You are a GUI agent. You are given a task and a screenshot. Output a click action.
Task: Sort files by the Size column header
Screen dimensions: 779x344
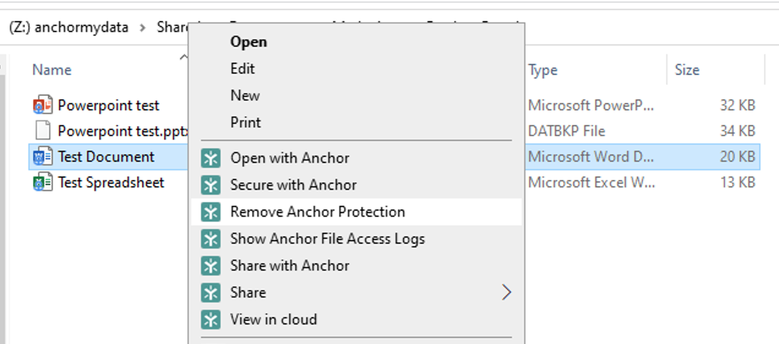point(687,70)
